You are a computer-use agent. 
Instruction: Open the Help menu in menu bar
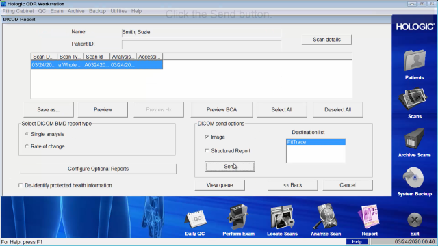(x=136, y=11)
